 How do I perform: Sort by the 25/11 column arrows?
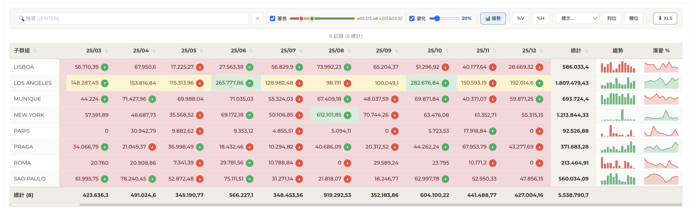click(494, 51)
